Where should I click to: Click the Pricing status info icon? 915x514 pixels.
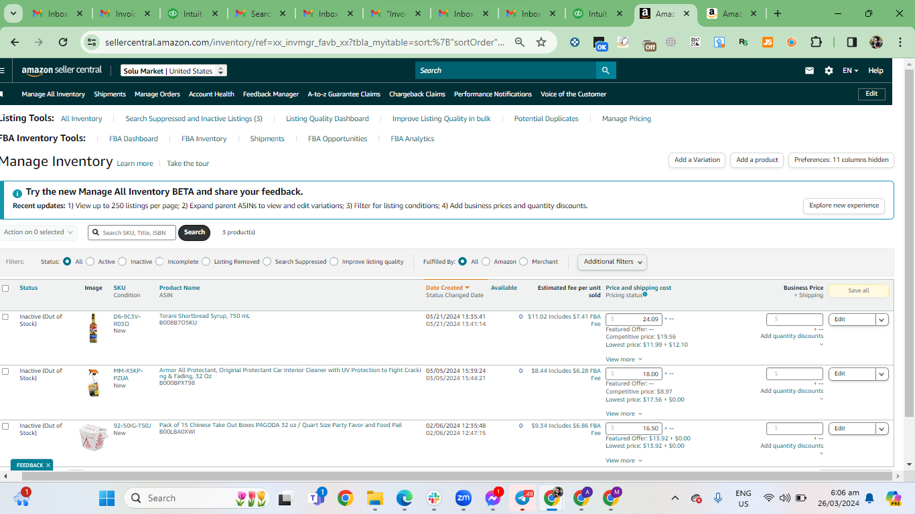coord(645,294)
